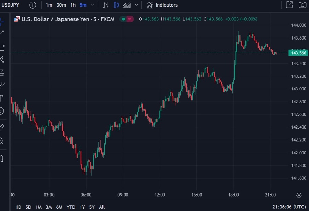
Task: Take a snapshot with camera icon
Action: 302,5
